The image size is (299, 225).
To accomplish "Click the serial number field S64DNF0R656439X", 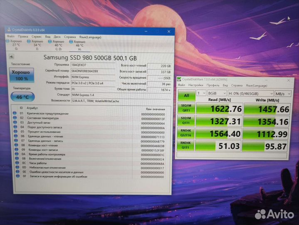I will pos(93,71).
